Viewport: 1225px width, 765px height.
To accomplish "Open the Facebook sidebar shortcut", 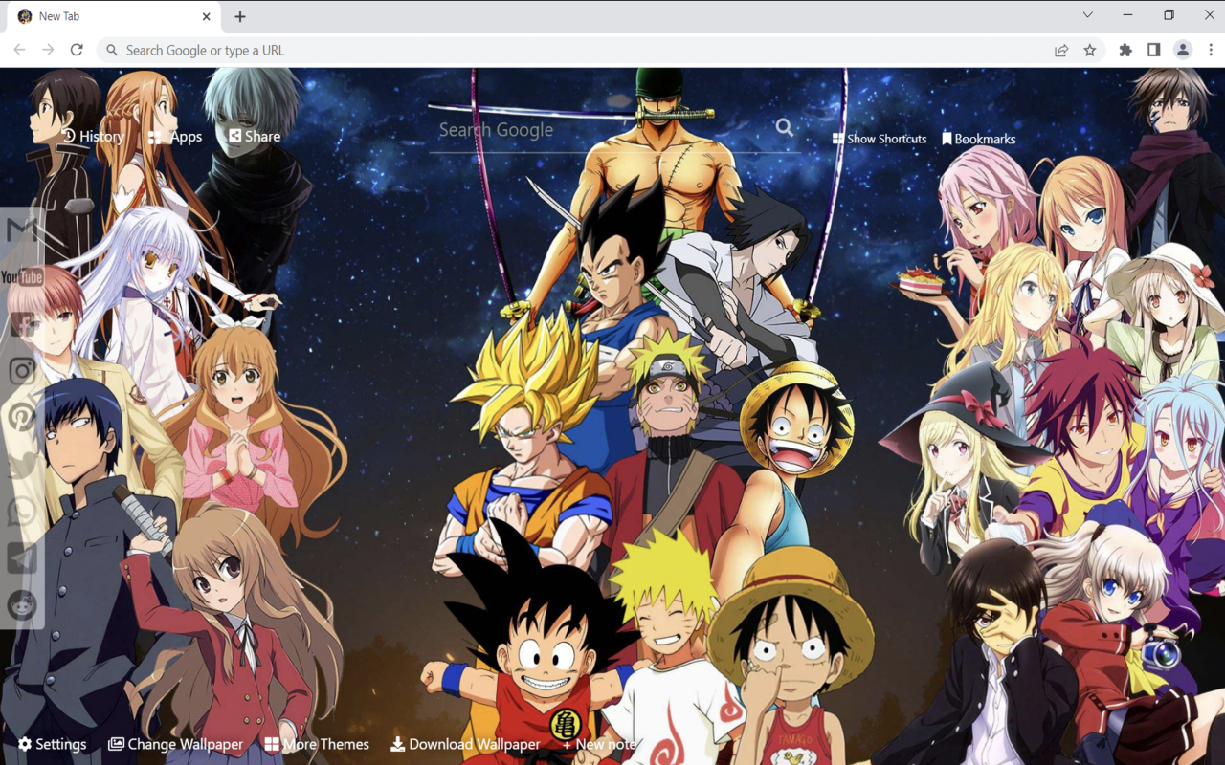I will pos(22,324).
